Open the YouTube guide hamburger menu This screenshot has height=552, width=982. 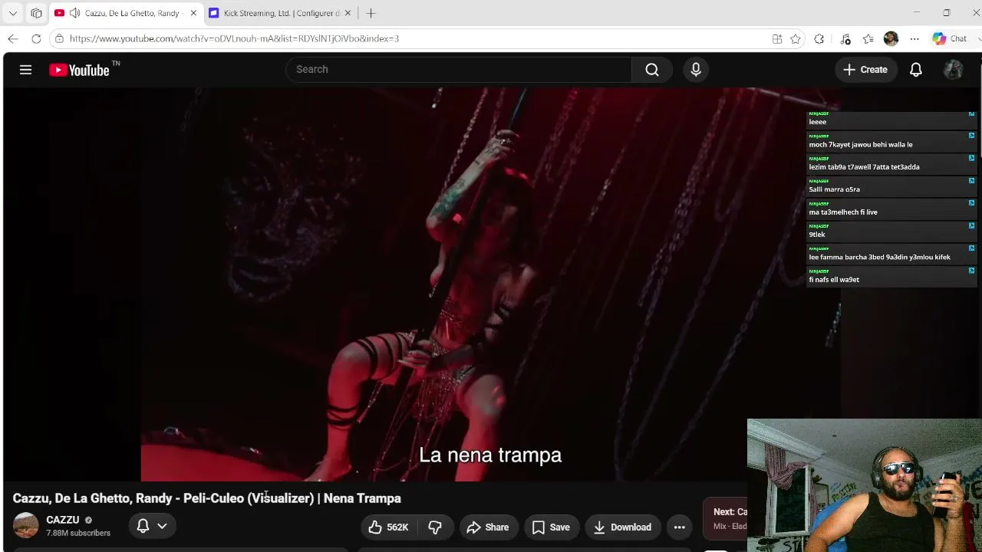click(x=25, y=70)
